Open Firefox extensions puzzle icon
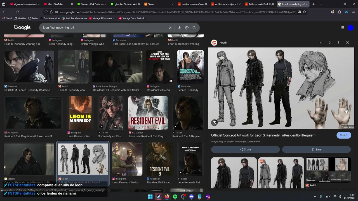Image resolution: width=358 pixels, height=201 pixels. click(x=339, y=12)
